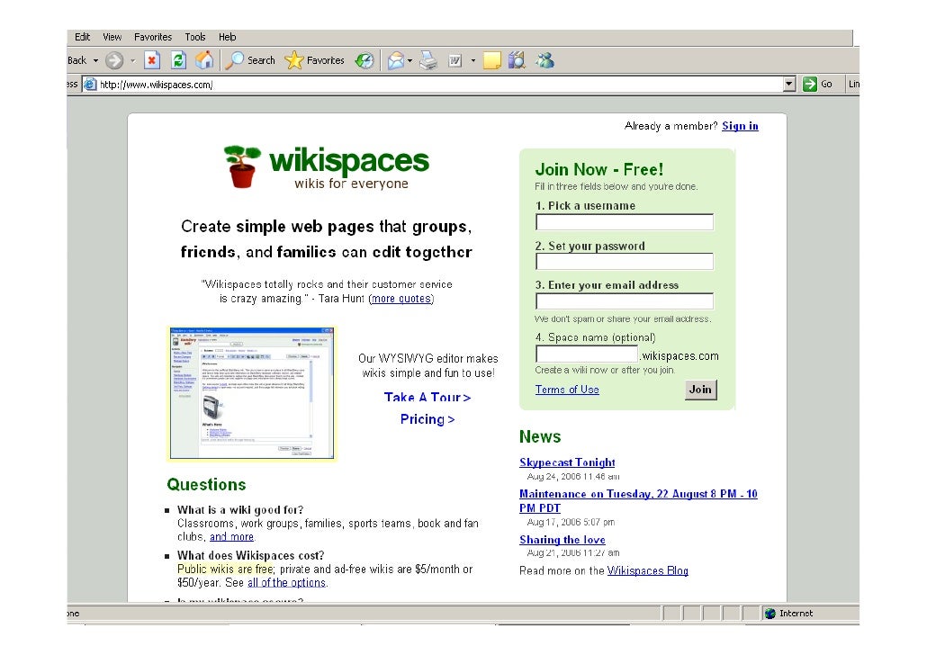Click the 'wikis for everyone' tagline
The width and height of the screenshot is (927, 655).
tap(351, 184)
